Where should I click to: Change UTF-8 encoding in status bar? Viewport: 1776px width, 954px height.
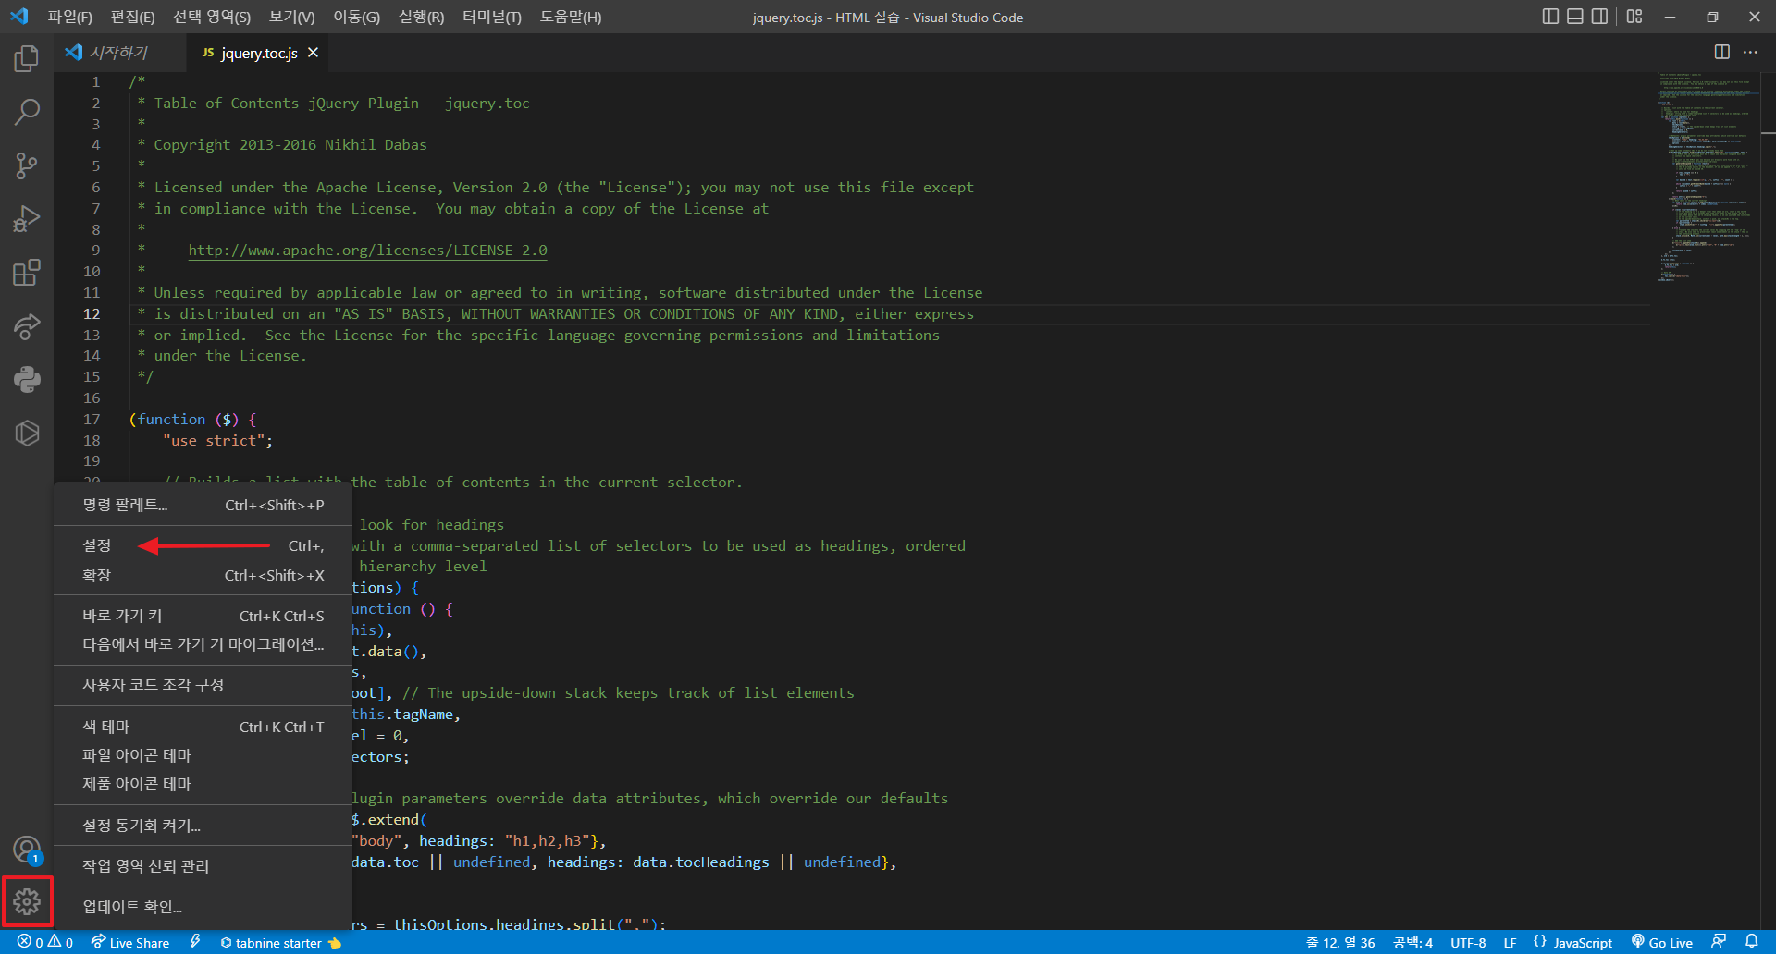click(x=1468, y=942)
